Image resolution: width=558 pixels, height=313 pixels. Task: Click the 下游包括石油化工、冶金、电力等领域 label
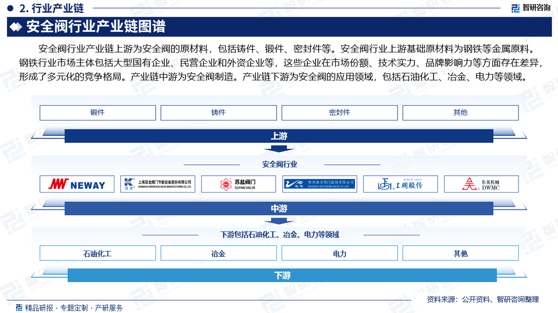click(x=279, y=235)
